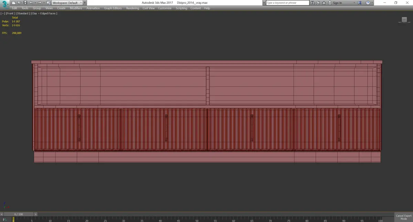The width and height of the screenshot is (413, 222).
Task: Click the Redo arrow icon
Action: click(39, 3)
